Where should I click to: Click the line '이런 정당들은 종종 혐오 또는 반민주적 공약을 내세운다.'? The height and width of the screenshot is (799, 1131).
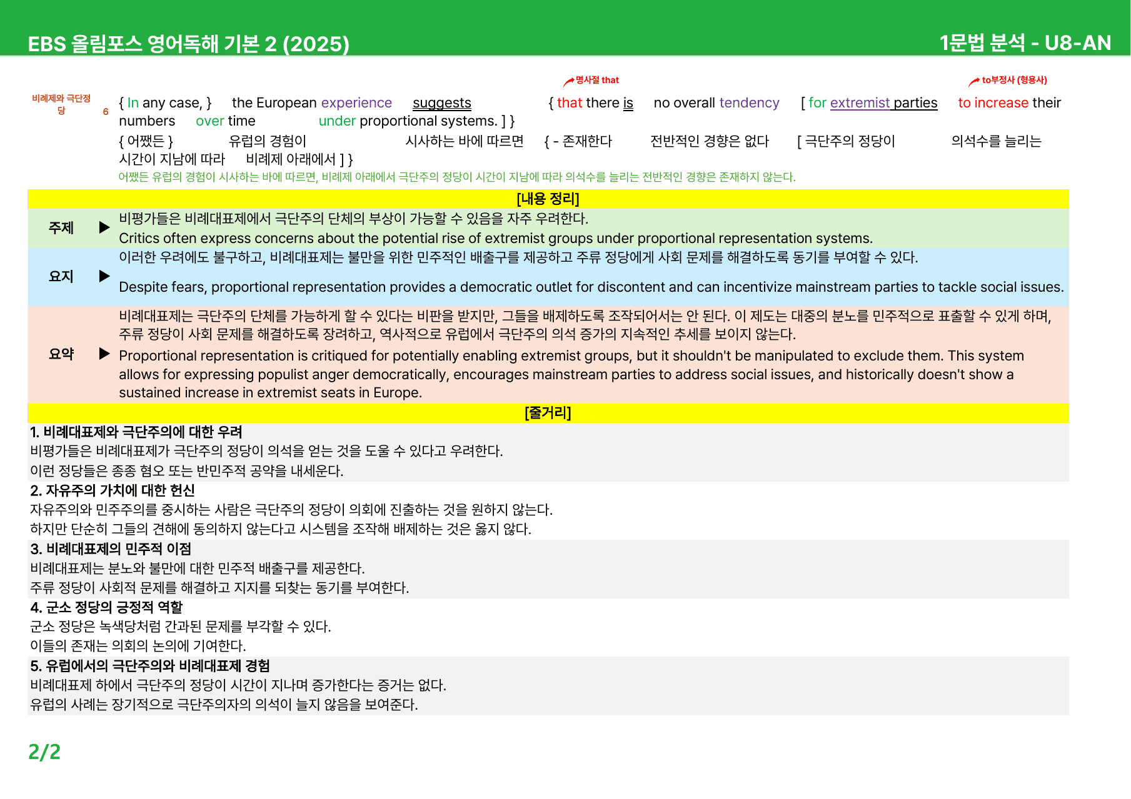pos(187,471)
